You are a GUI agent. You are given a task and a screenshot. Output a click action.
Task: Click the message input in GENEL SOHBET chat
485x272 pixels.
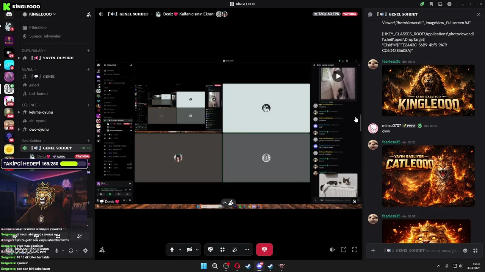coord(421,250)
